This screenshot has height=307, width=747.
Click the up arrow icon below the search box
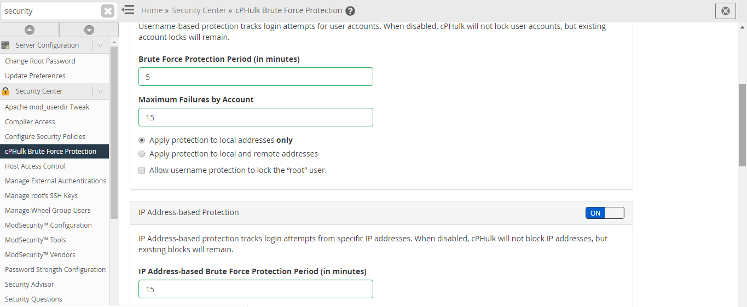pyautogui.click(x=30, y=30)
